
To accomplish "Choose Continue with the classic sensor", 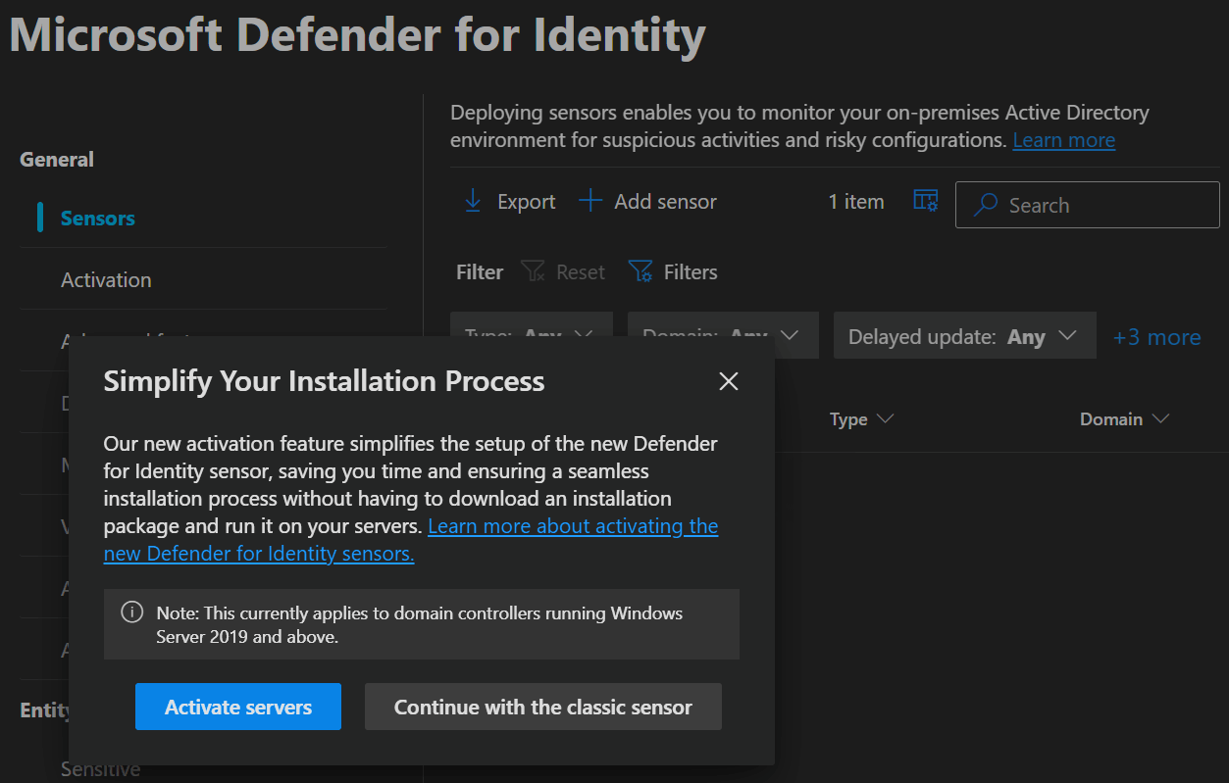I will click(x=542, y=707).
